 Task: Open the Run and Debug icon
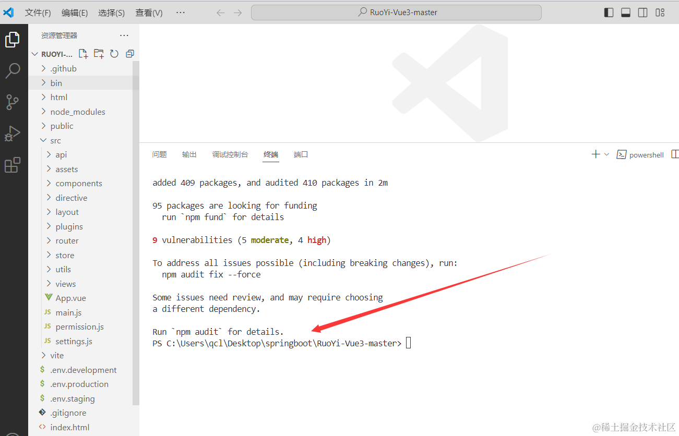(x=13, y=134)
